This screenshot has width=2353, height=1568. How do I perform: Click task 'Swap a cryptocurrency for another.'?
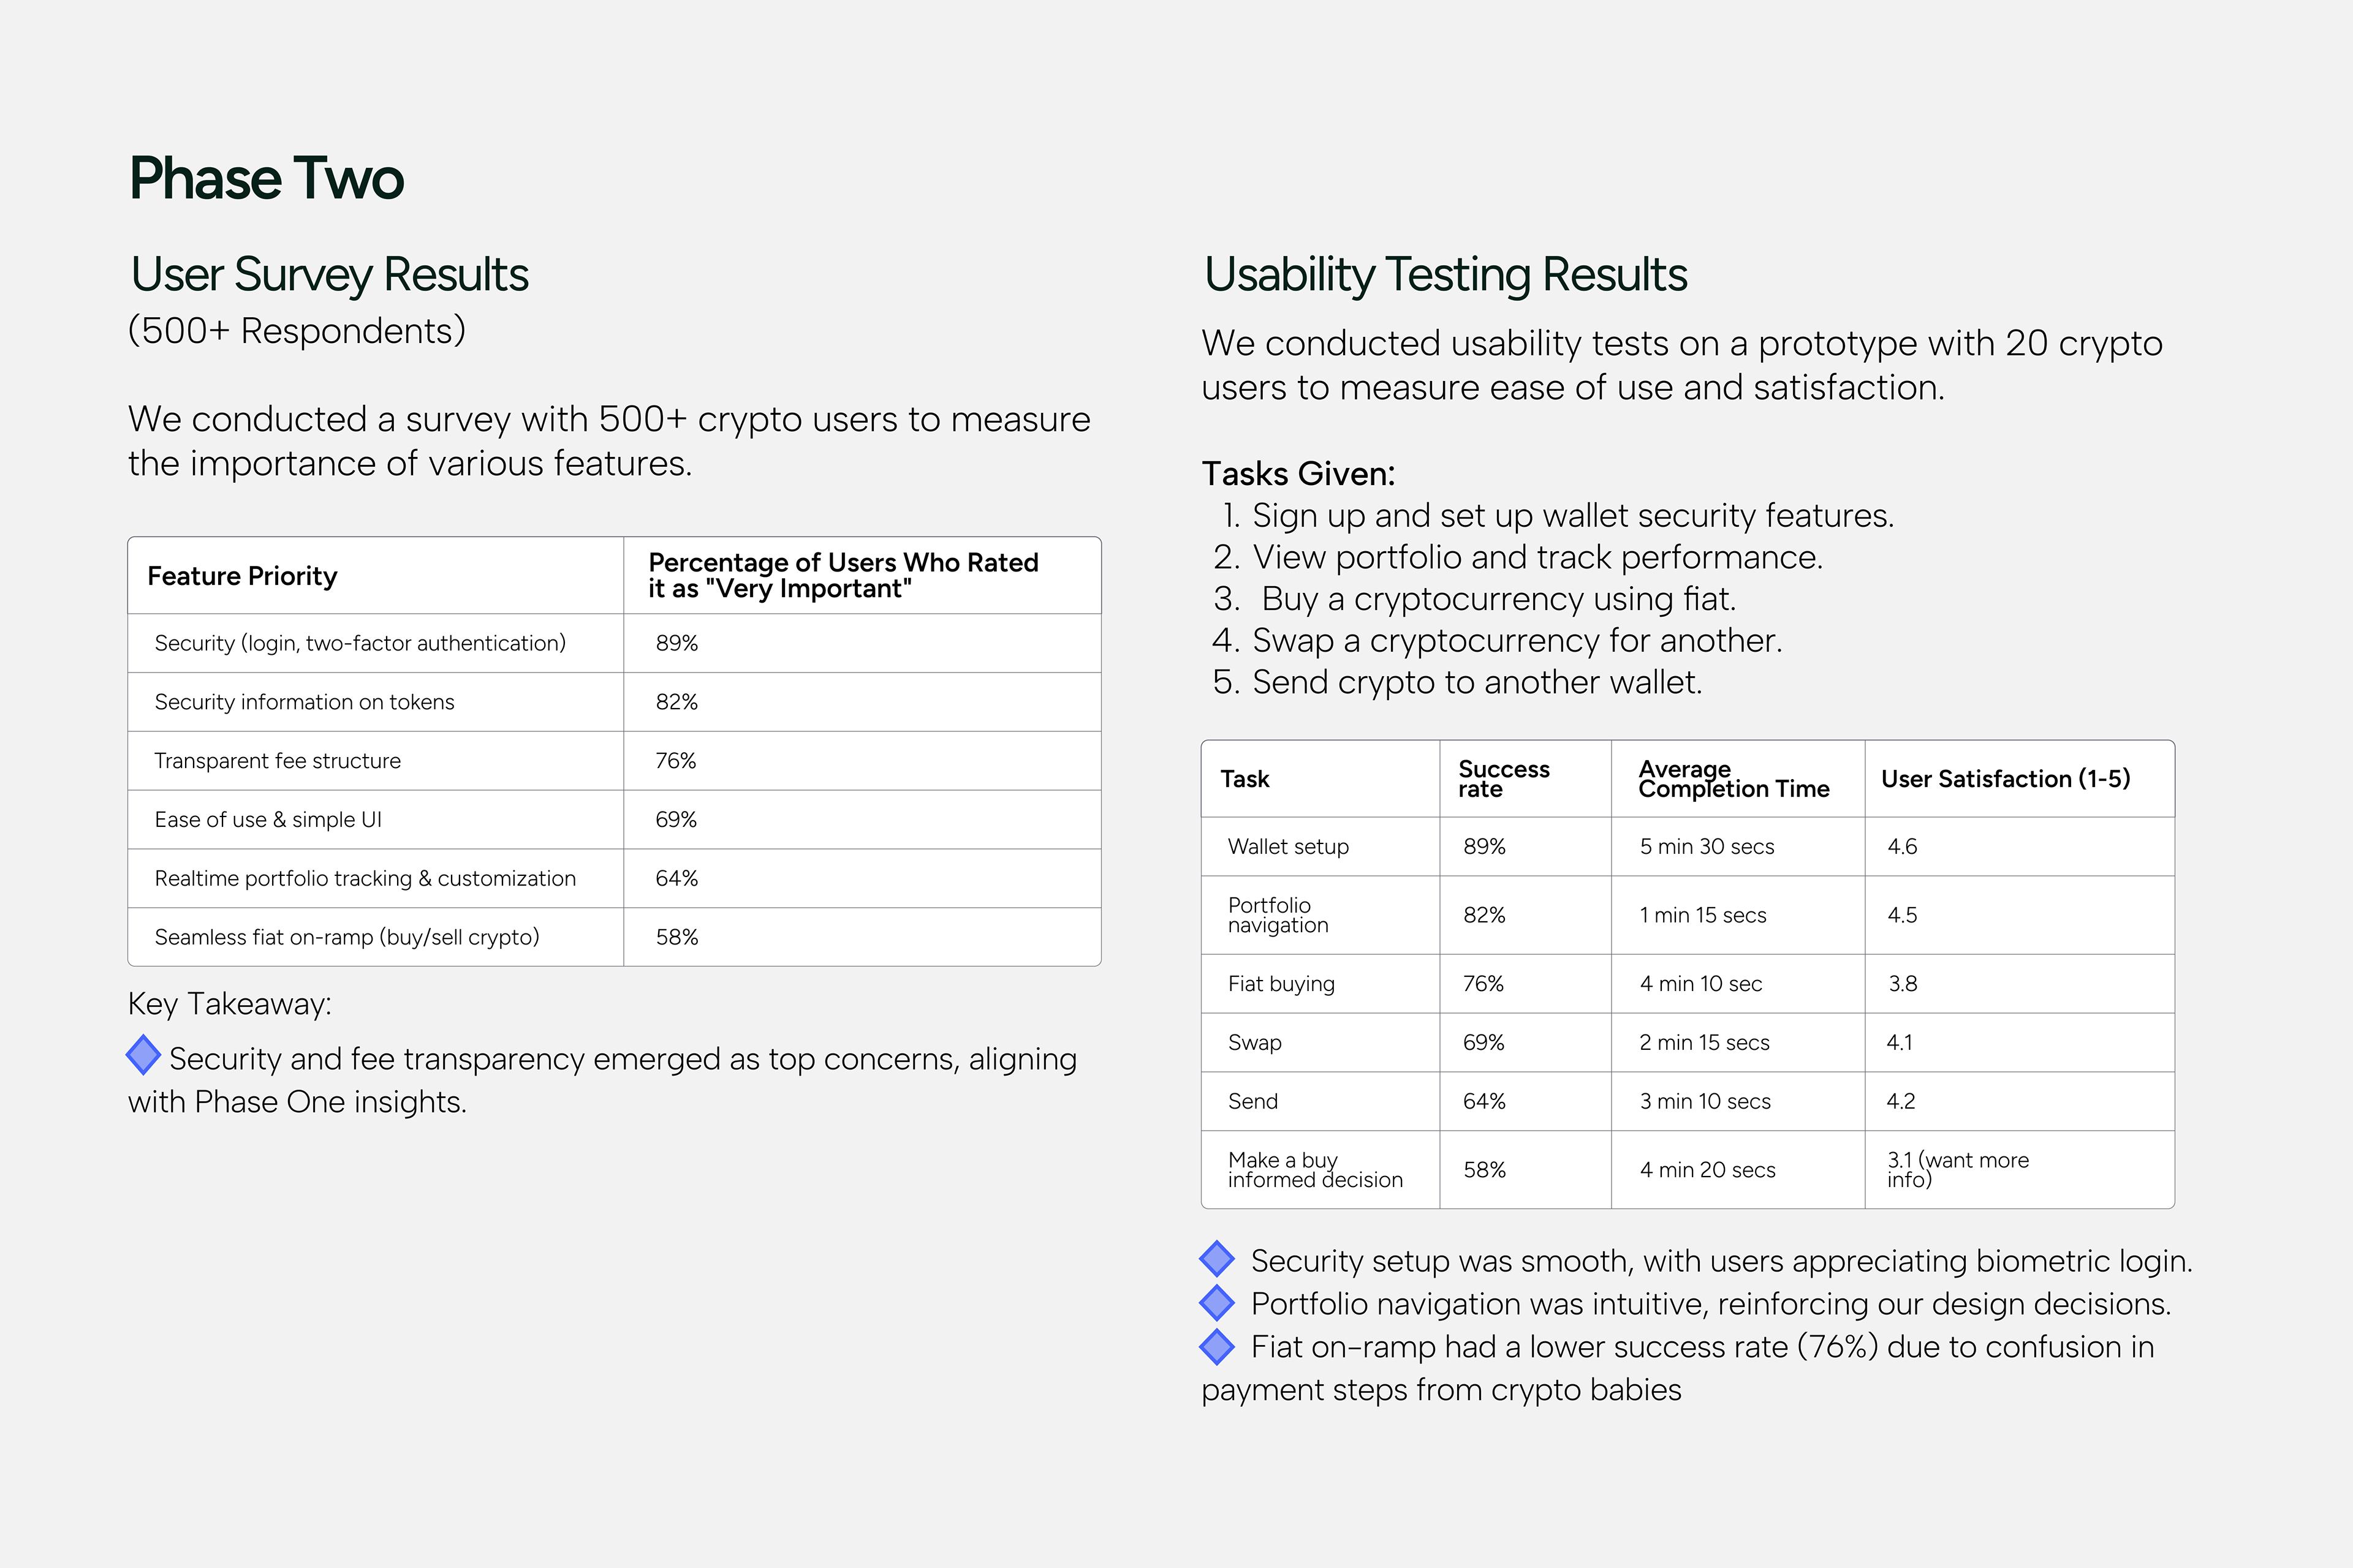(x=1517, y=640)
